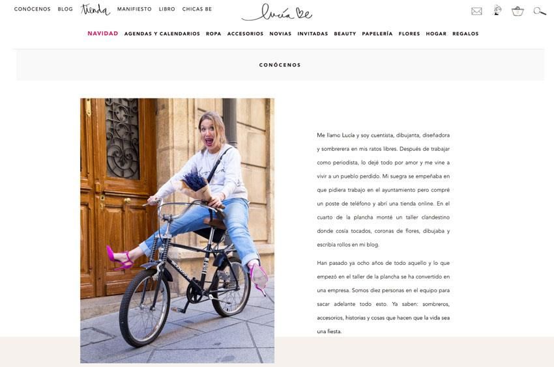This screenshot has height=367, width=554.
Task: Select the Libro link
Action: (x=167, y=9)
